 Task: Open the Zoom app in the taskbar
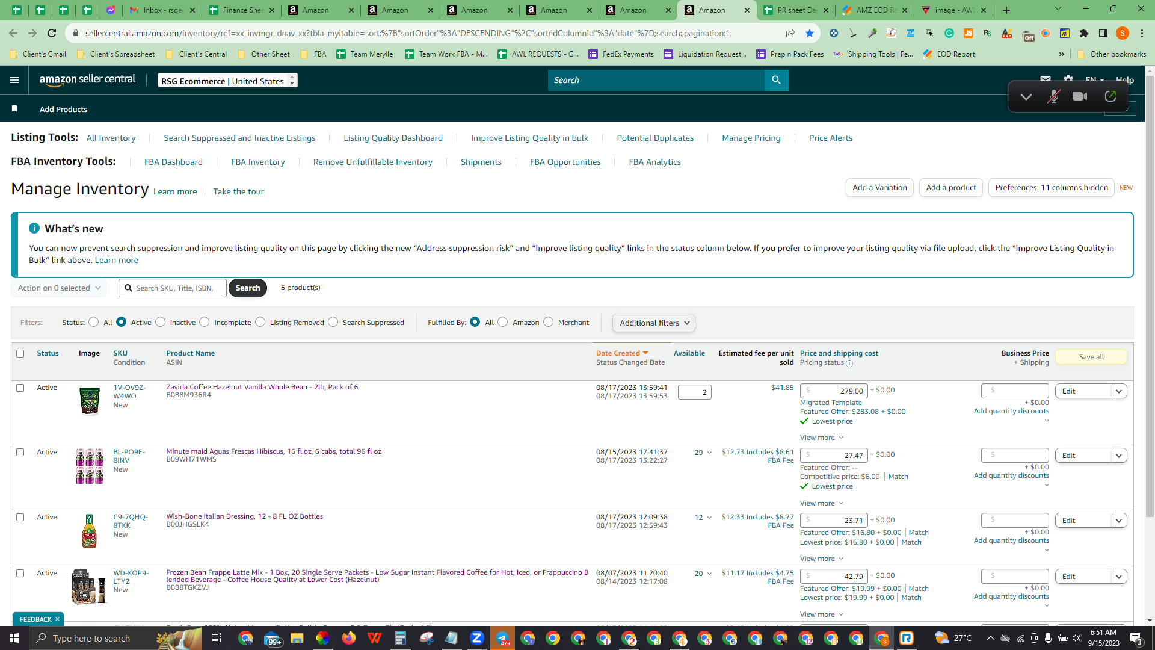[x=477, y=638]
